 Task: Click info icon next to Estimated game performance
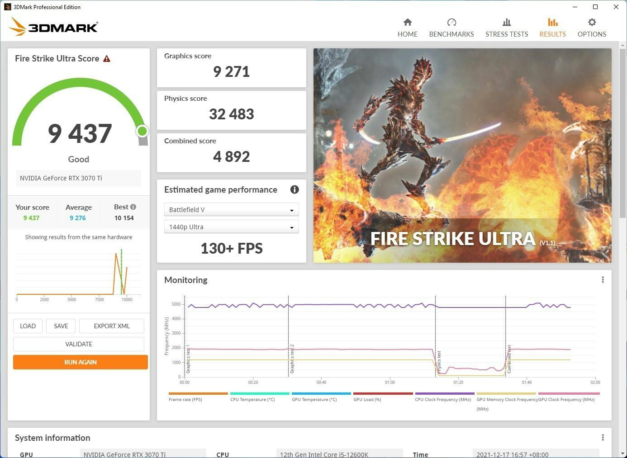click(294, 190)
